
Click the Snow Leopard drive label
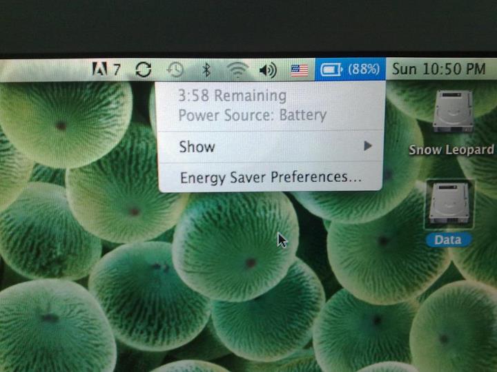[451, 149]
